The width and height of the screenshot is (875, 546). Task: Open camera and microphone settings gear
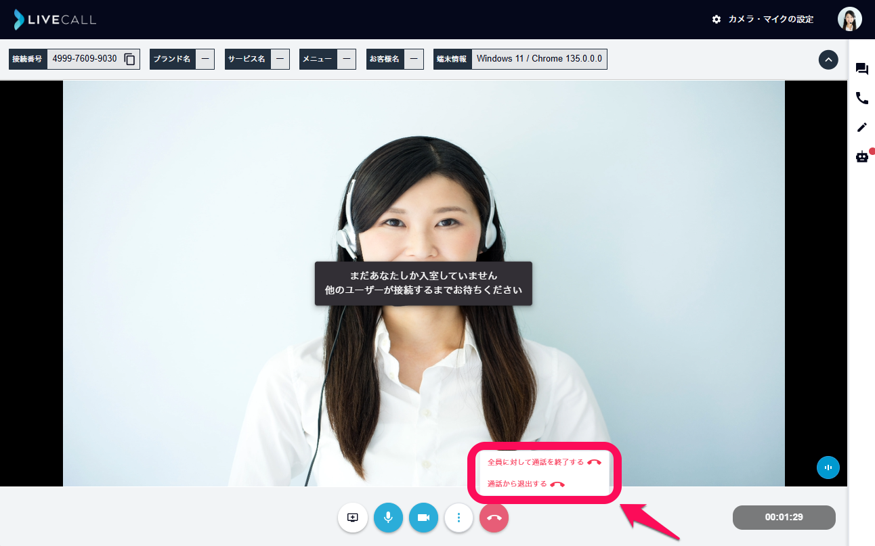click(x=717, y=20)
